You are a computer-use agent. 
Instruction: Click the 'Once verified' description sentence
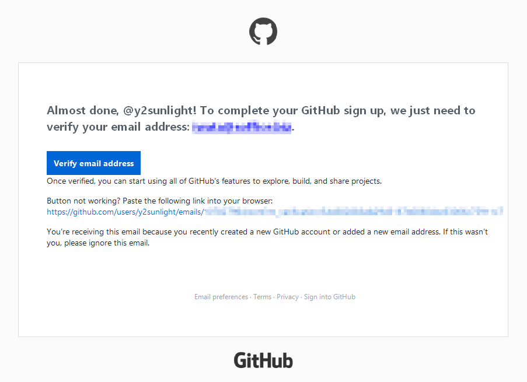[214, 181]
